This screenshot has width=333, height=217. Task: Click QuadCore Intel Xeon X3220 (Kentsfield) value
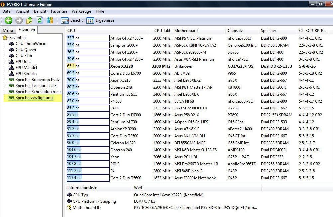[x=168, y=195]
